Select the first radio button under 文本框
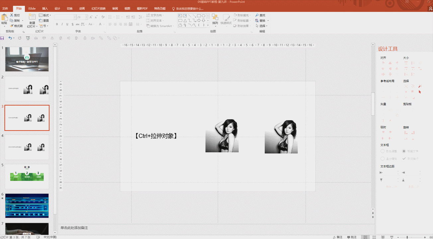Image resolution: width=433 pixels, height=239 pixels. tap(383, 151)
